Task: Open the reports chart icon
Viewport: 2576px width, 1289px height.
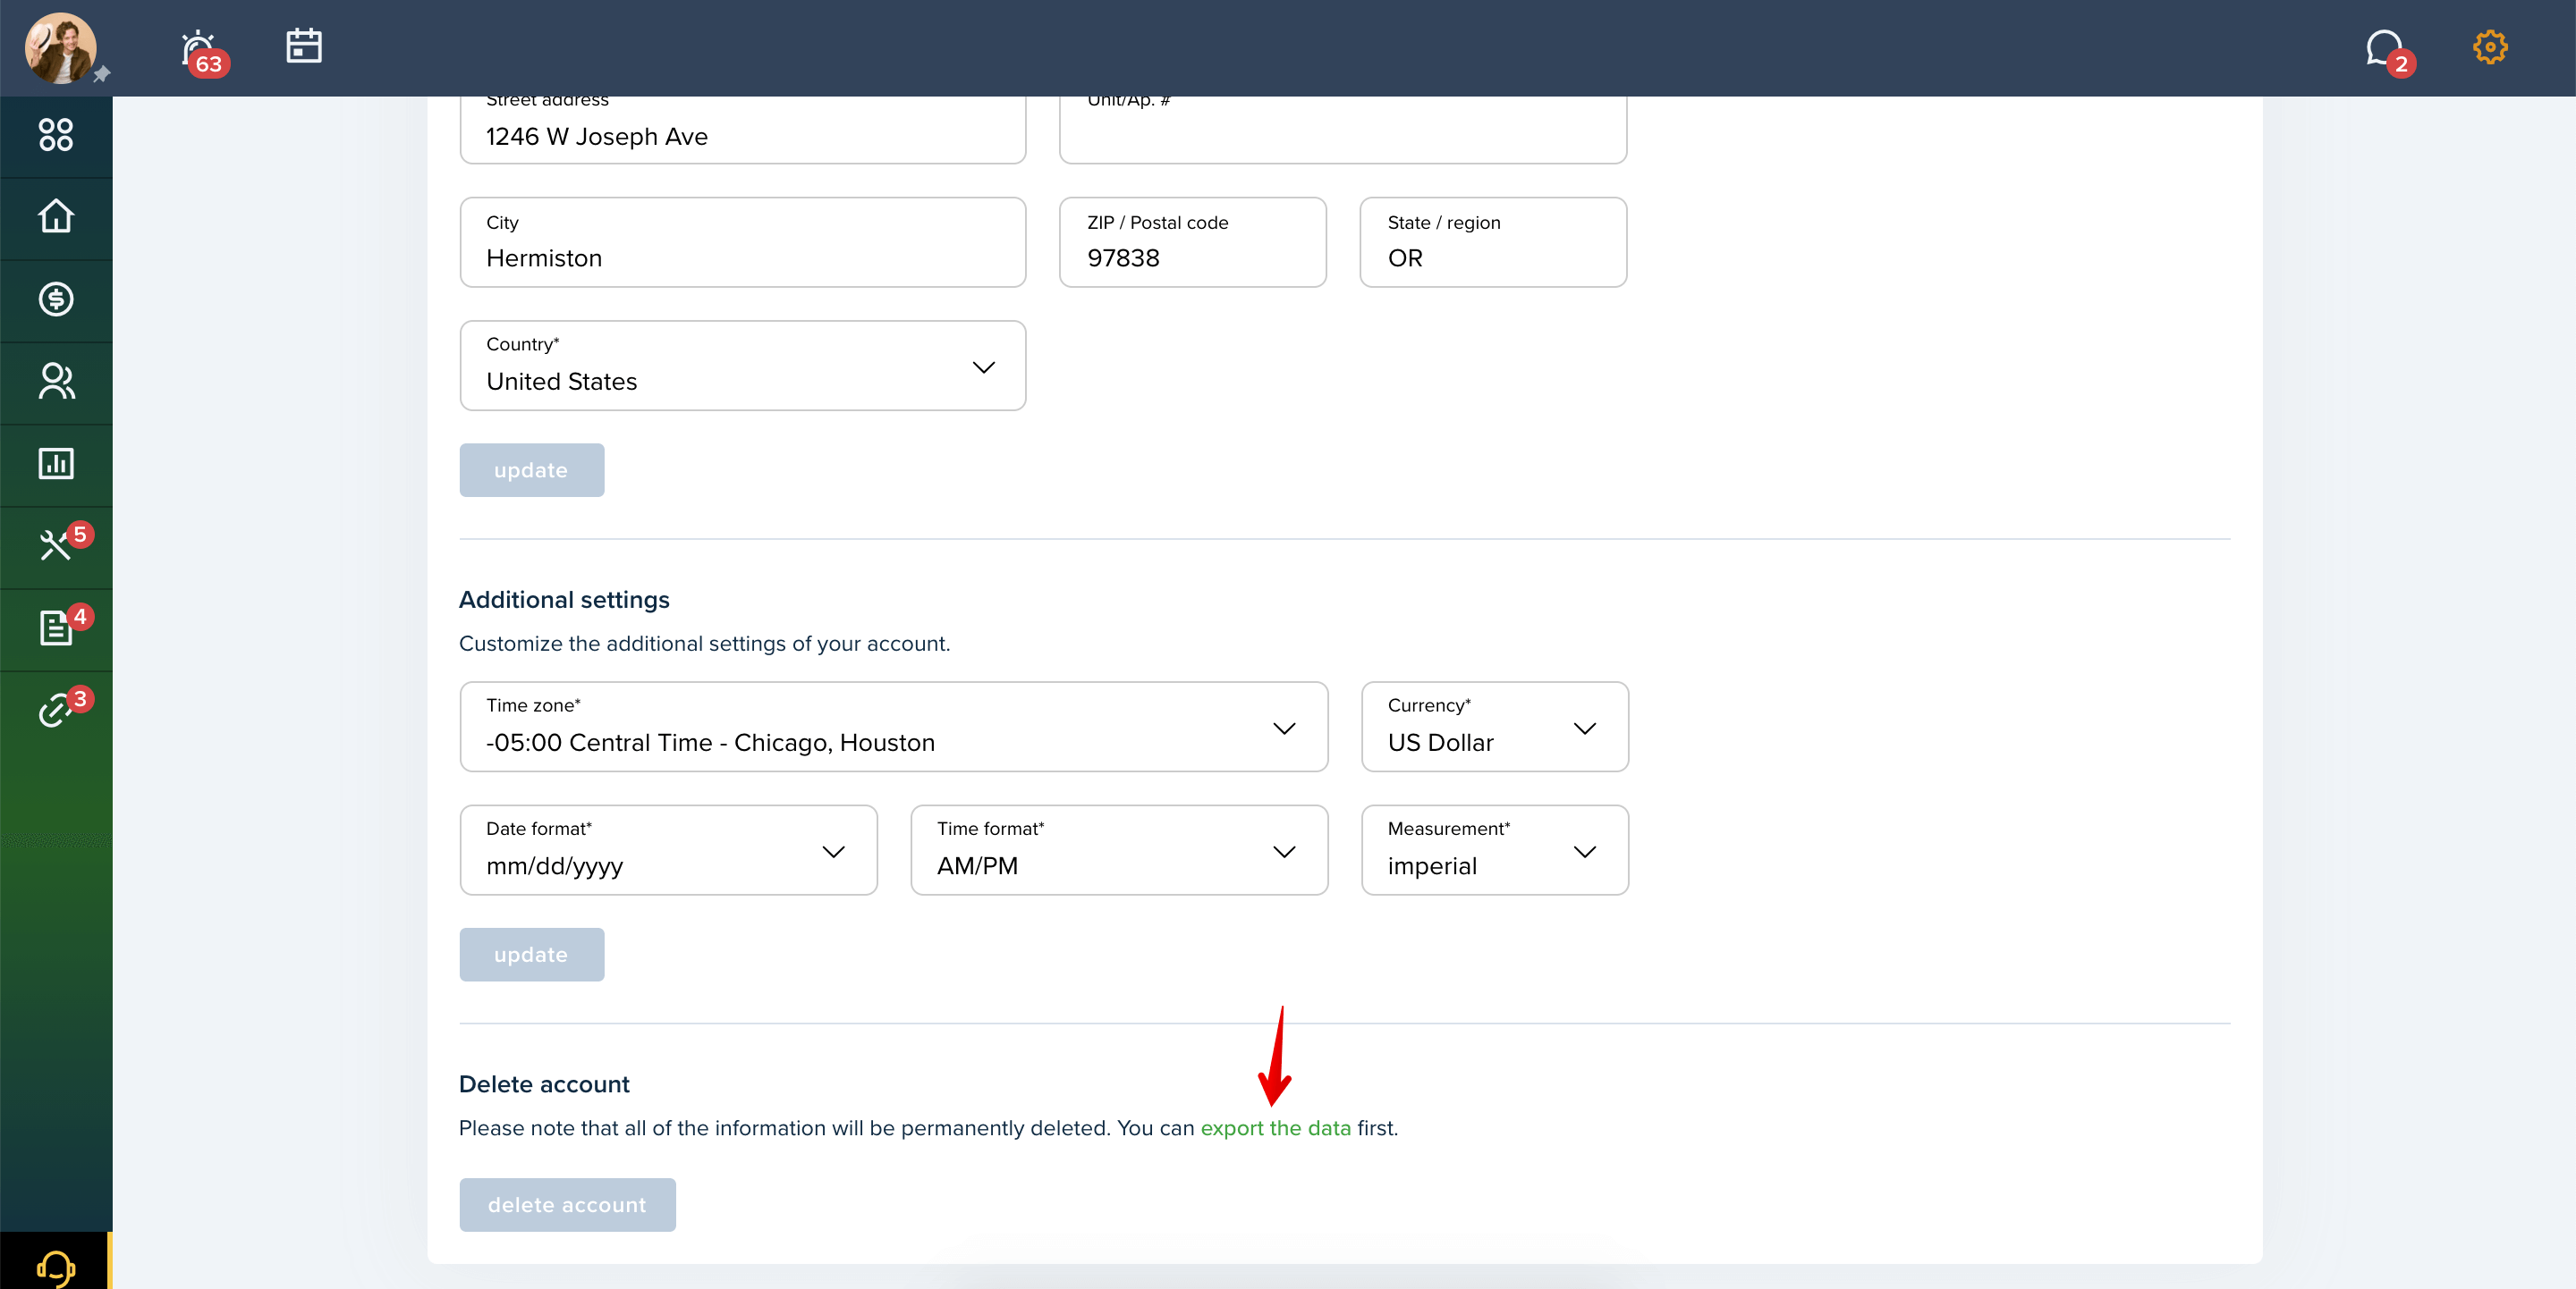Action: click(x=56, y=464)
